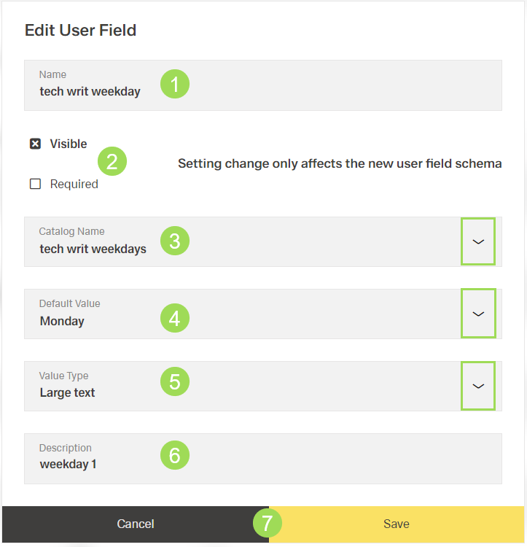Click the green number 2 badge
Screen dimensions: 527x547
click(x=112, y=161)
